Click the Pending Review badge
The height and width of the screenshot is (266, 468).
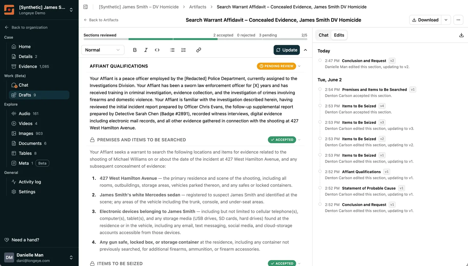(276, 66)
